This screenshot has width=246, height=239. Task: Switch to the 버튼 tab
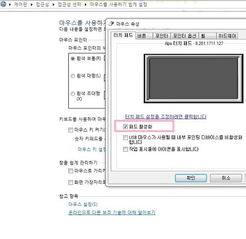144,36
